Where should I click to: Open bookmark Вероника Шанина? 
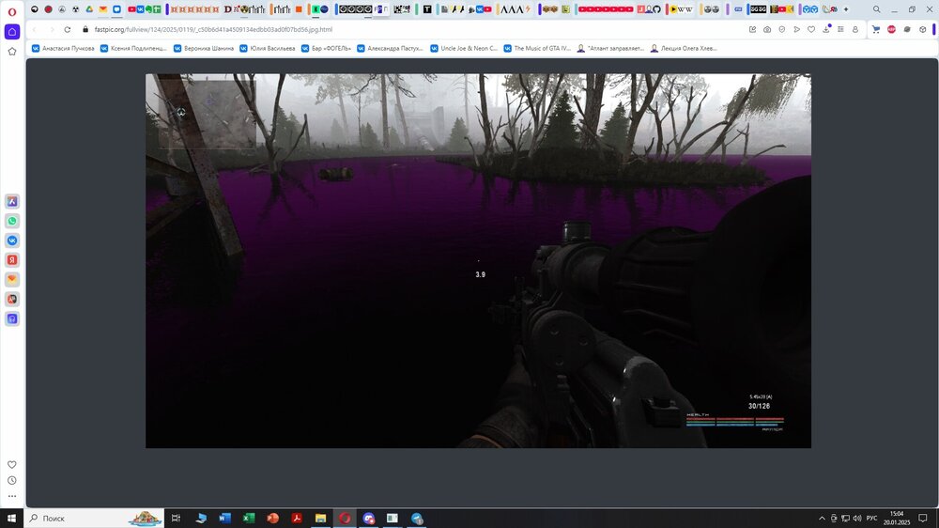click(204, 49)
